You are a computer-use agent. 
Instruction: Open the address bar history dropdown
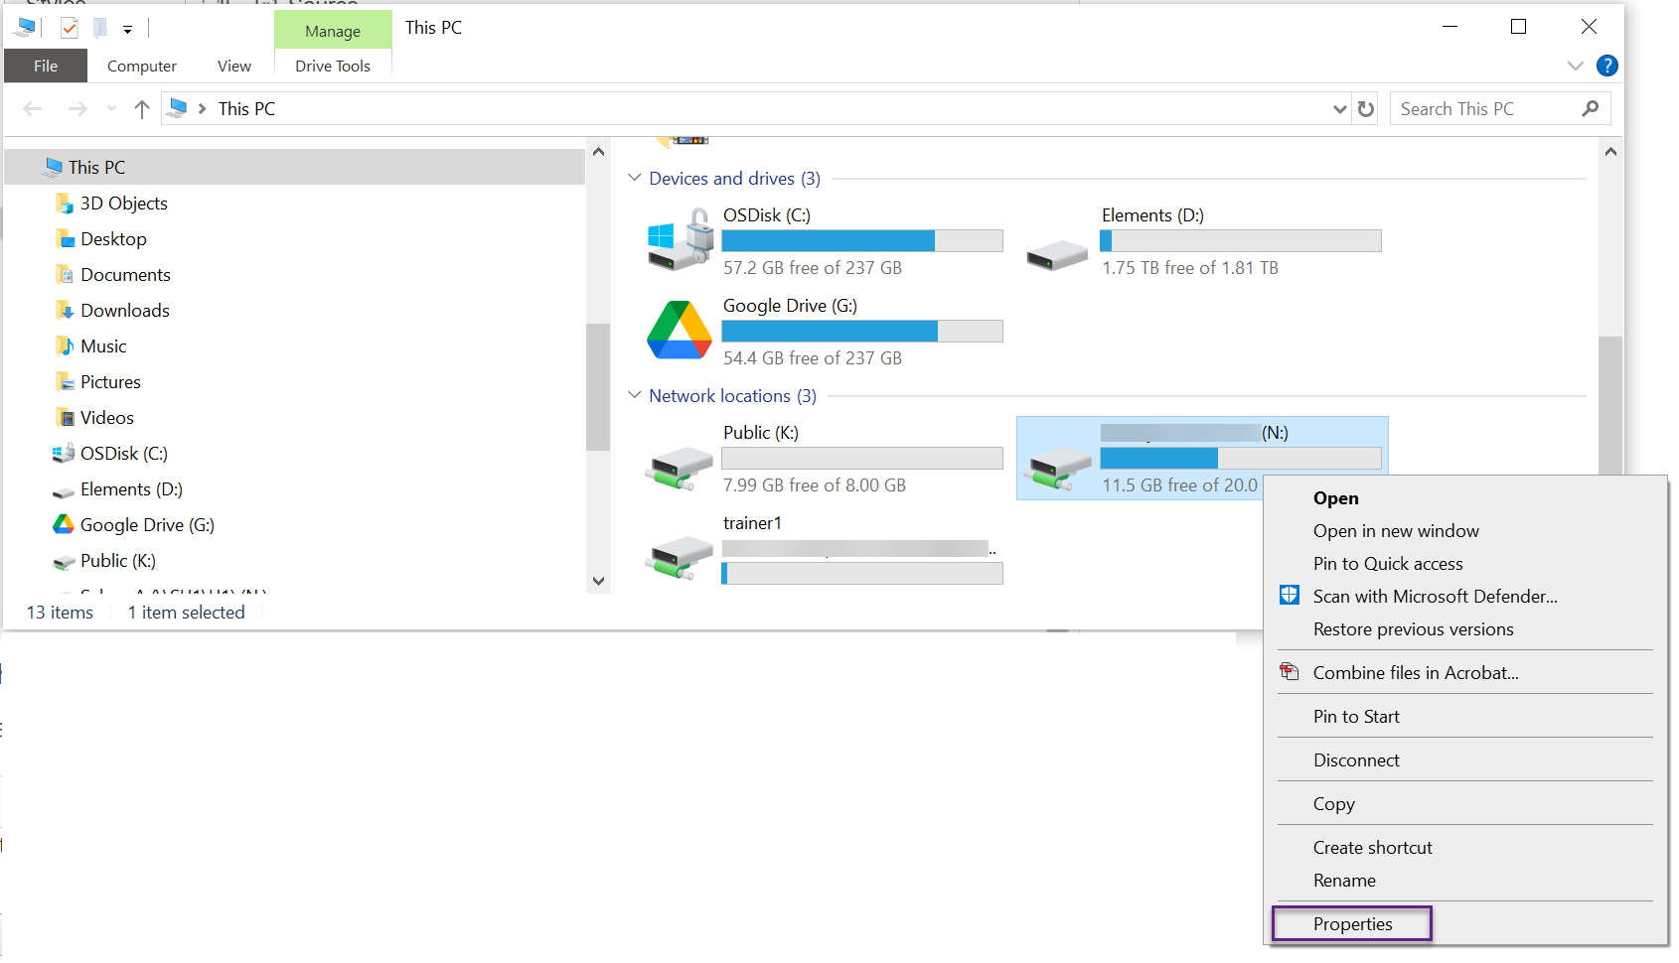[1339, 109]
